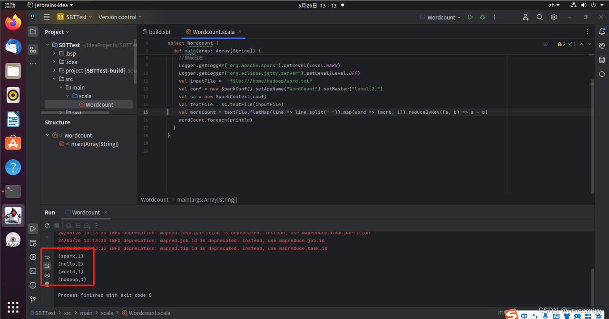The height and width of the screenshot is (319, 609).
Task: Collapse the scala folder
Action: tap(68, 96)
